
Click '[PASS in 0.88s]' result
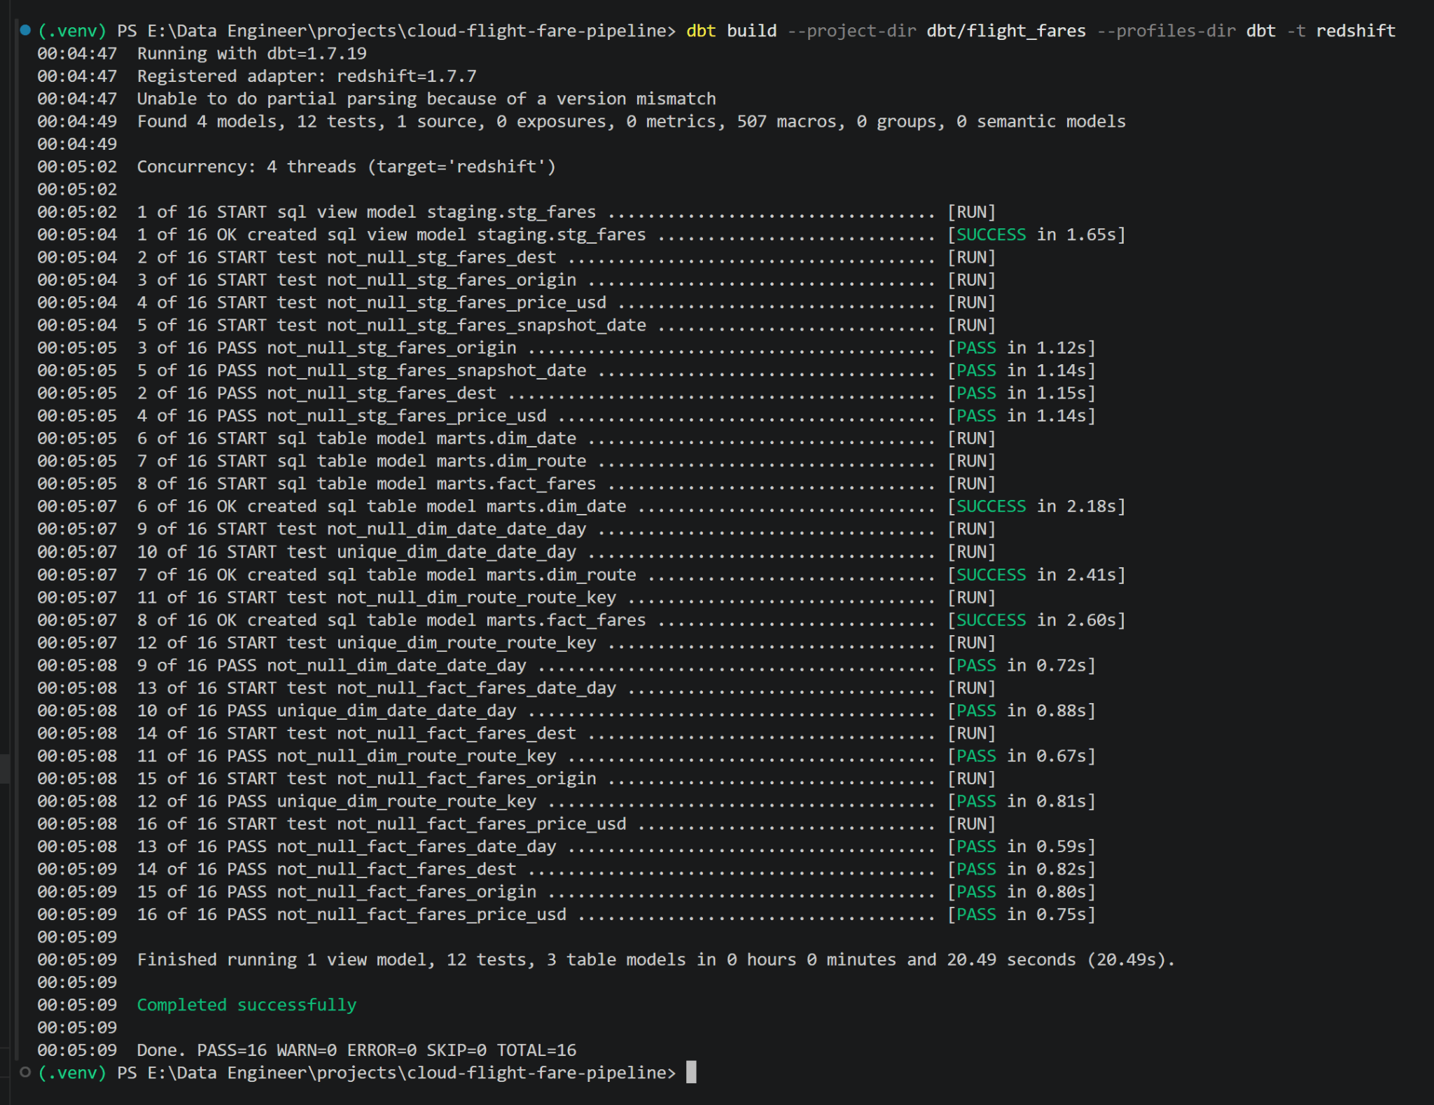1022,710
